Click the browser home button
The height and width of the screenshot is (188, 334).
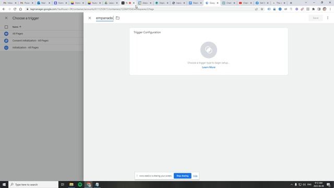(x=20, y=9)
